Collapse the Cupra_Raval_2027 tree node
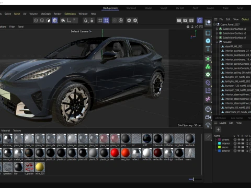 [x=214, y=25]
